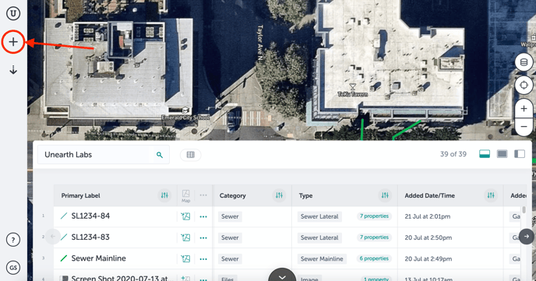The width and height of the screenshot is (536, 281).
Task: Open more options for Sewer Mainline
Action: (203, 259)
